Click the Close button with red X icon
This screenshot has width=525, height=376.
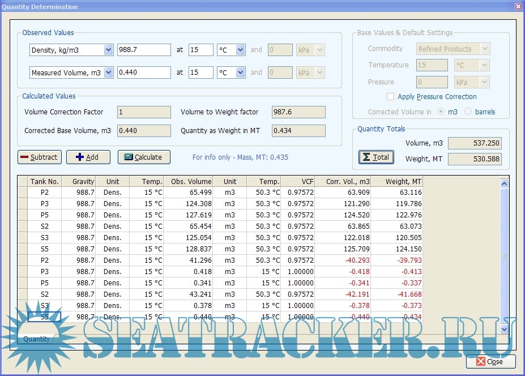[x=490, y=361]
